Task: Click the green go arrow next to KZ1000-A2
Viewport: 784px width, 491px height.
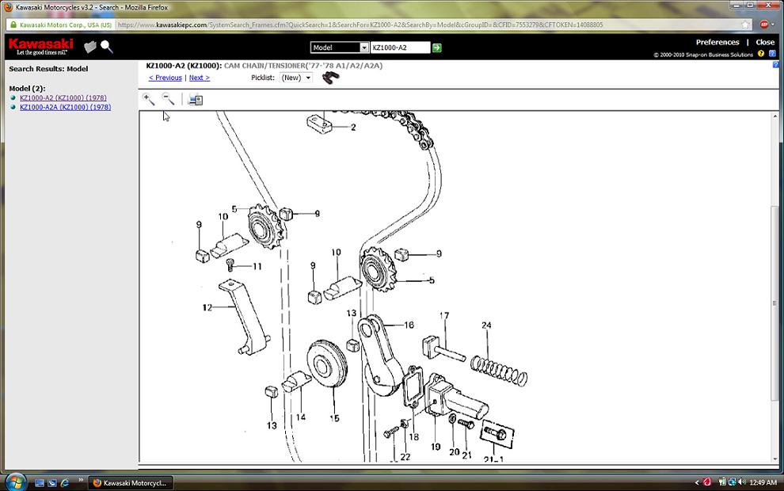Action: click(x=437, y=48)
